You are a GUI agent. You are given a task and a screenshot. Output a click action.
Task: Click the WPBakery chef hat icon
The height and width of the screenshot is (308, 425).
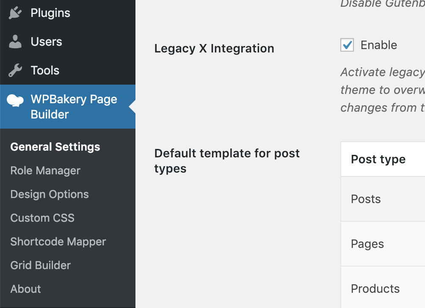[x=15, y=101]
